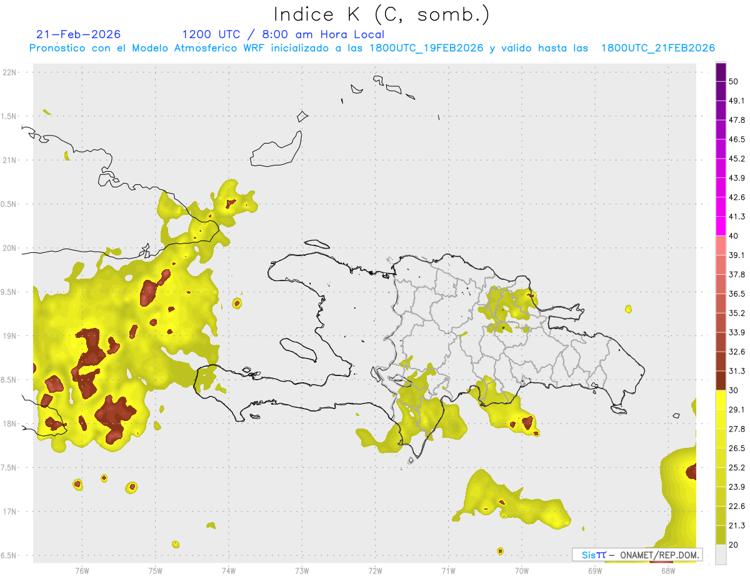The height and width of the screenshot is (579, 750).
Task: Click the '20N' latitude label
Action: pyautogui.click(x=11, y=248)
